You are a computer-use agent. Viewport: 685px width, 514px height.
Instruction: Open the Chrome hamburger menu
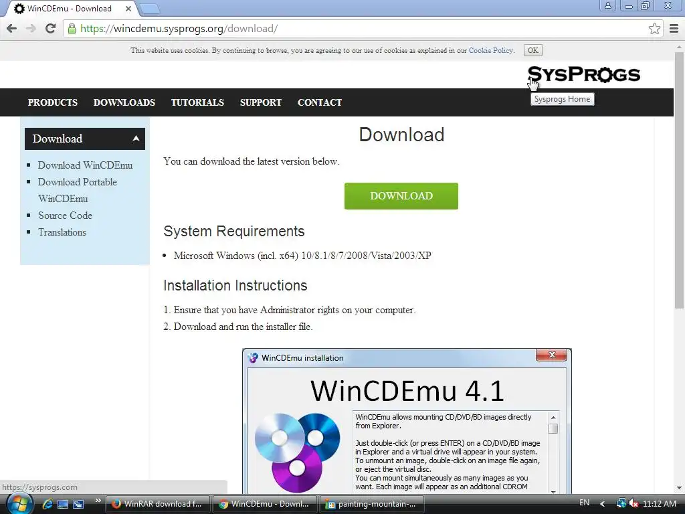(674, 29)
